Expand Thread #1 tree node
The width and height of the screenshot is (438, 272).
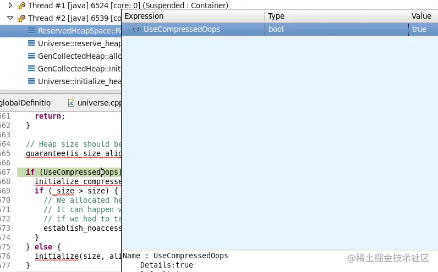tap(10, 5)
